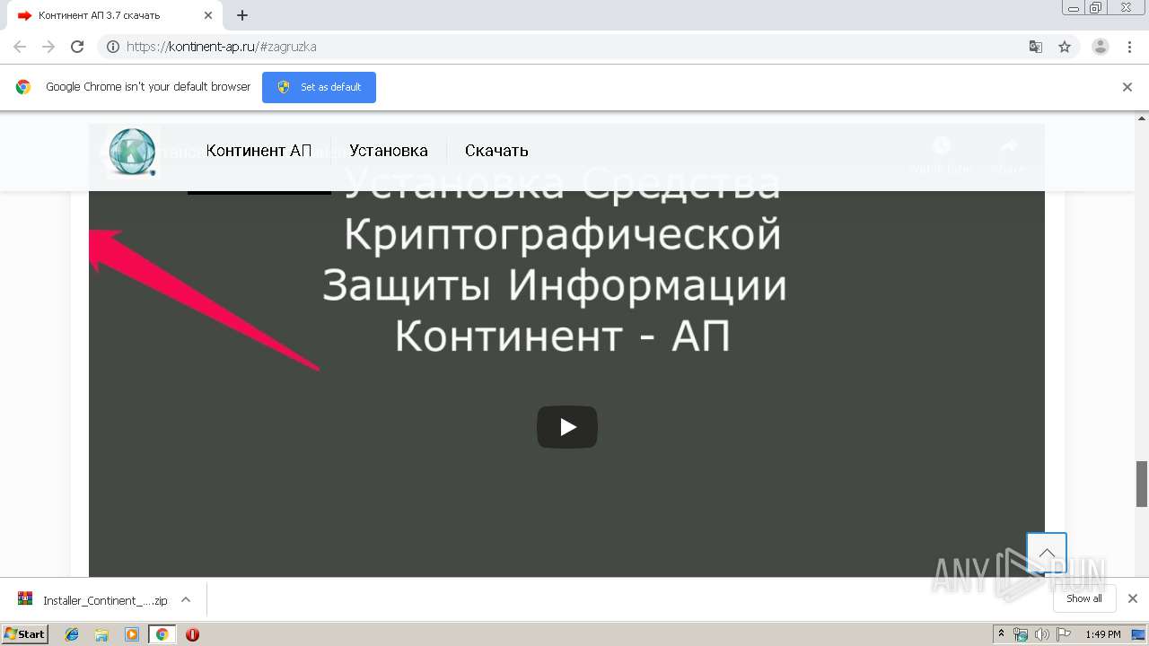Open the Windows Start menu
Screen dimensions: 1149x646
(x=24, y=633)
